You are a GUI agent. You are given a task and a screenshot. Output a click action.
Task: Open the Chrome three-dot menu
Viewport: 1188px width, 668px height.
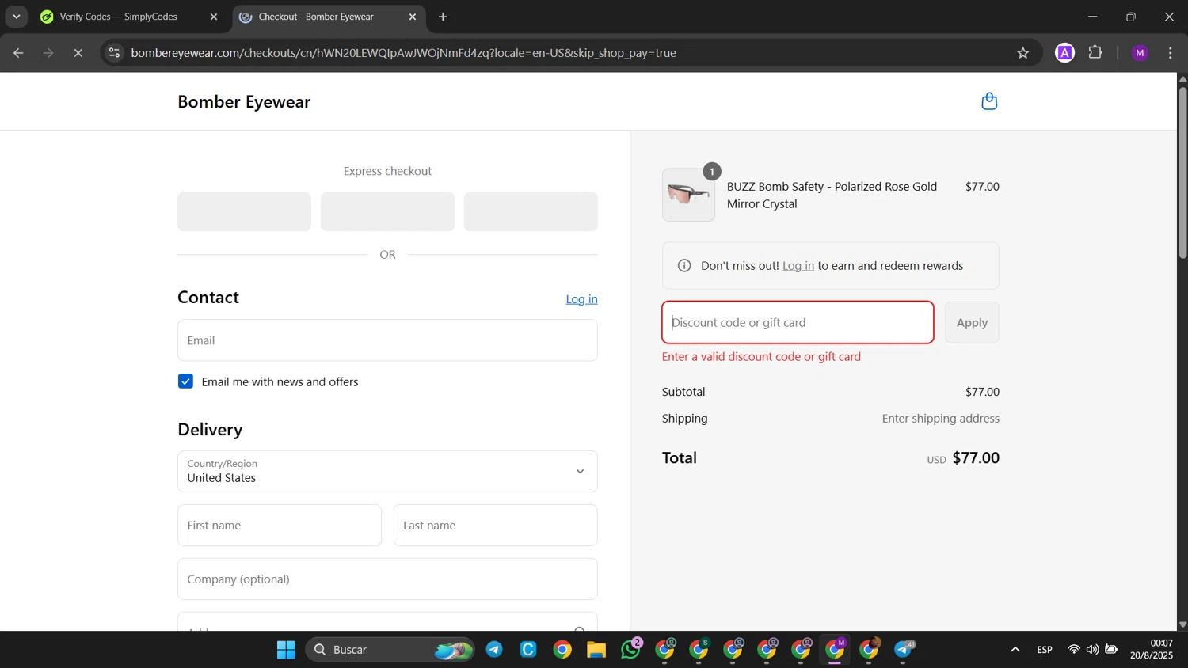(x=1171, y=53)
